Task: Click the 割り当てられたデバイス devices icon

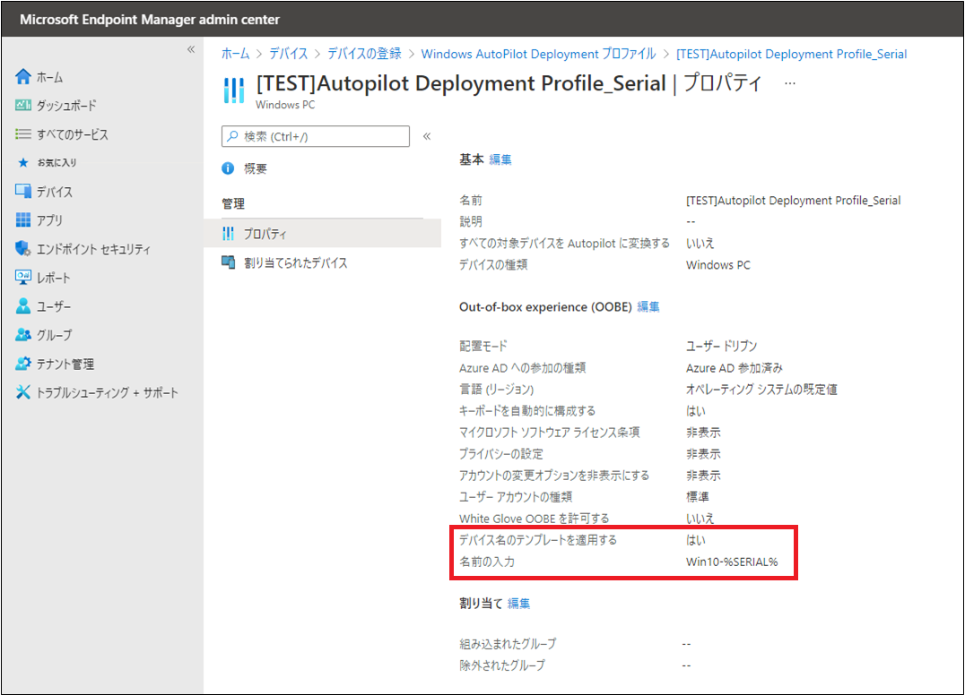Action: 229,262
